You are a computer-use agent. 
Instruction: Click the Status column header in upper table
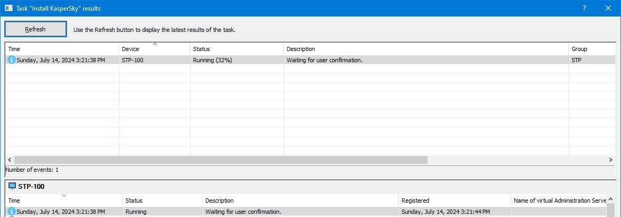tap(237, 49)
